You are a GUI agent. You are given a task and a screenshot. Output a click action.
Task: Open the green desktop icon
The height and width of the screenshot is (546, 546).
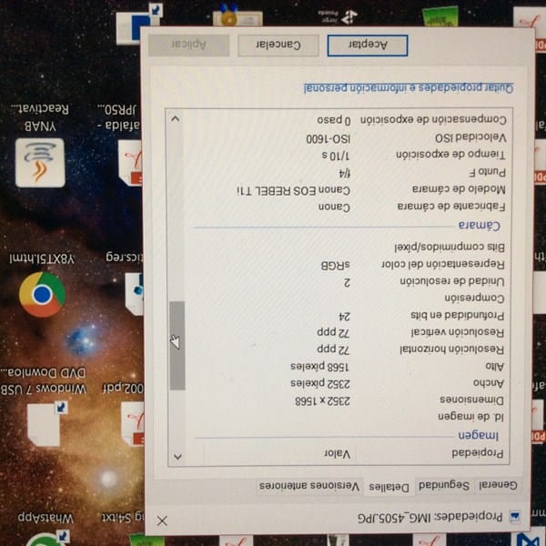(440, 16)
